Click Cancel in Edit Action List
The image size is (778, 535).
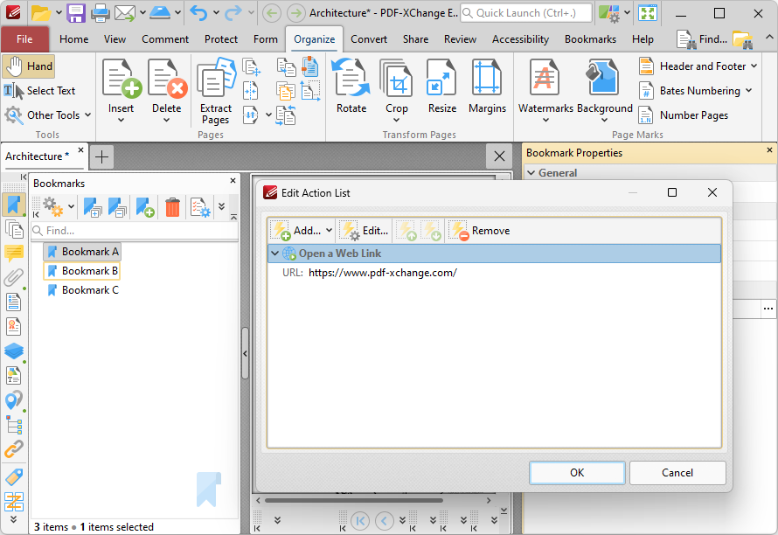[x=677, y=473]
